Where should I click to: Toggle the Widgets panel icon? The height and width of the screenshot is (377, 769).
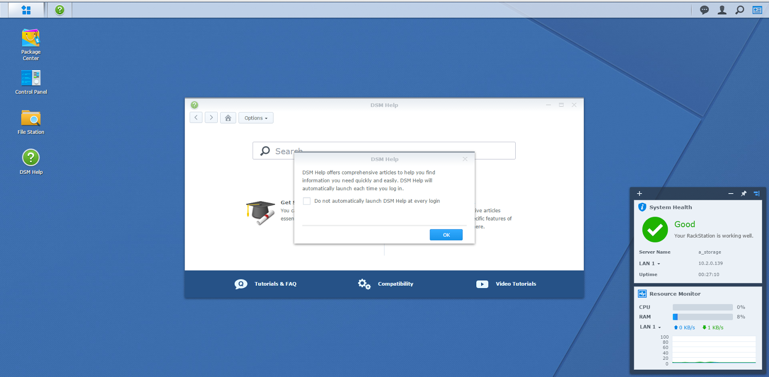point(757,10)
